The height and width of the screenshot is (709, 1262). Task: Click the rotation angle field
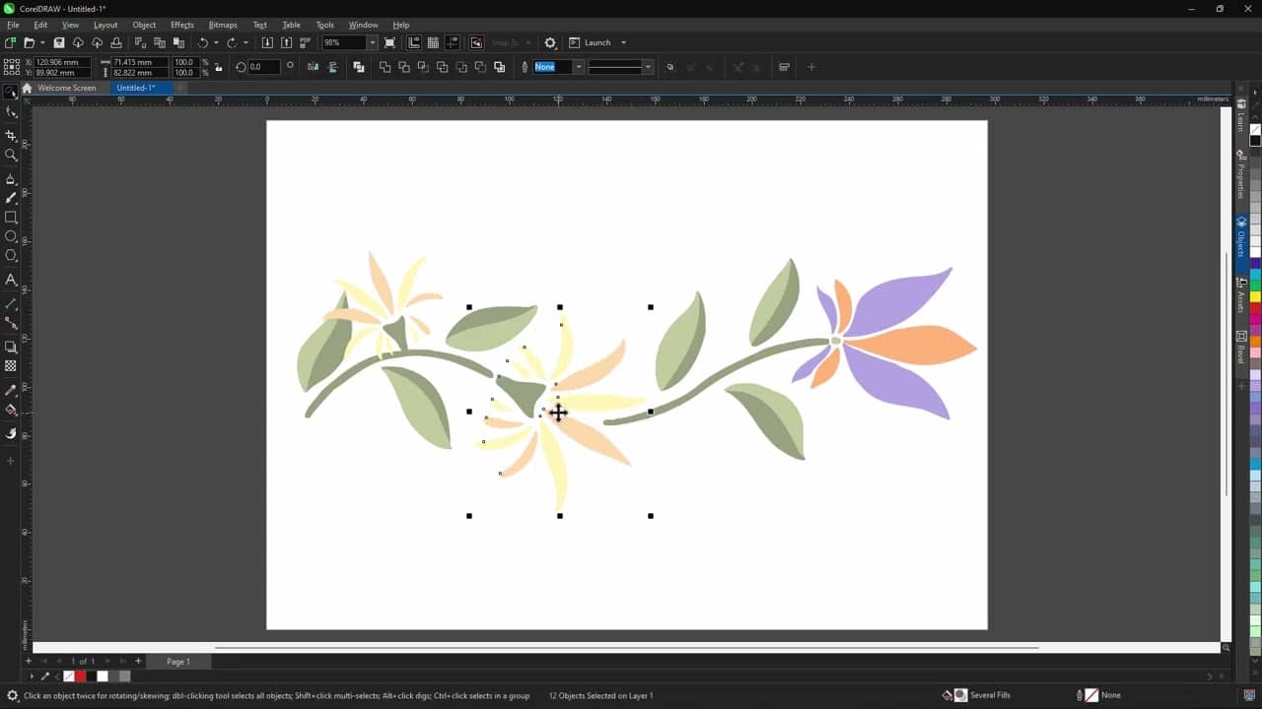point(264,67)
